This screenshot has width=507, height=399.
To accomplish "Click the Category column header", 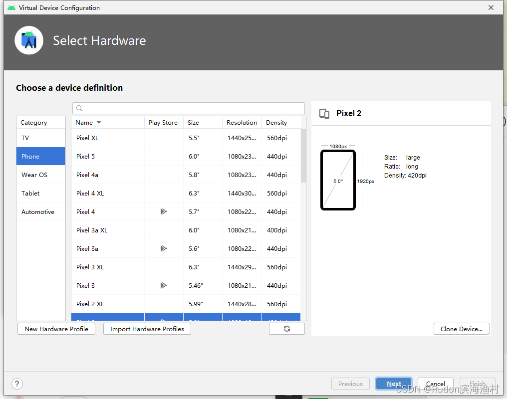I will (41, 123).
